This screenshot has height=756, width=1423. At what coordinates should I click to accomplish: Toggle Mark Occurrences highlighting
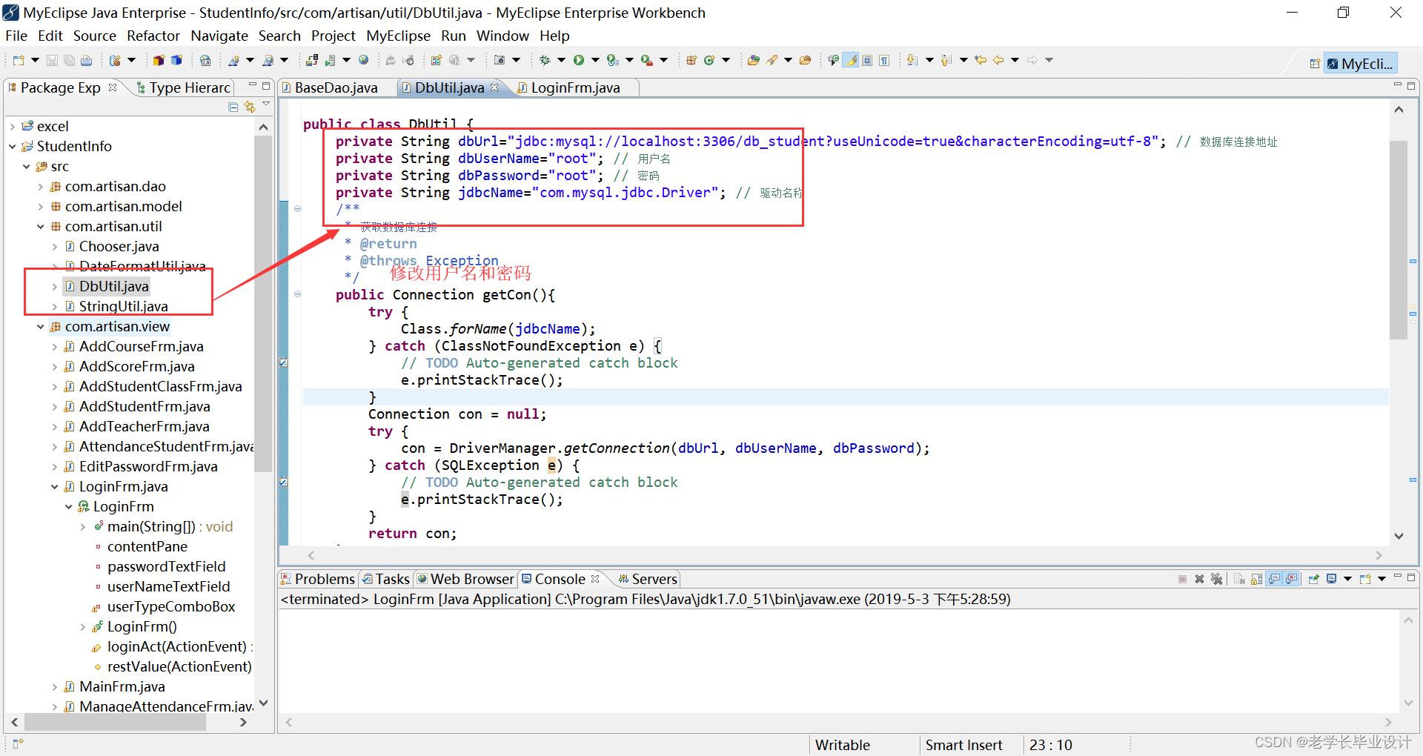click(849, 59)
